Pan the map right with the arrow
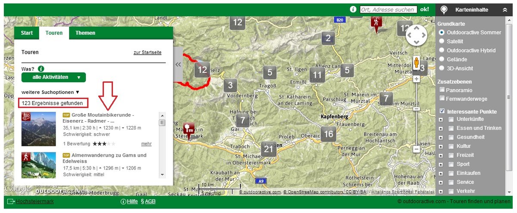The image size is (517, 213). [x=423, y=35]
